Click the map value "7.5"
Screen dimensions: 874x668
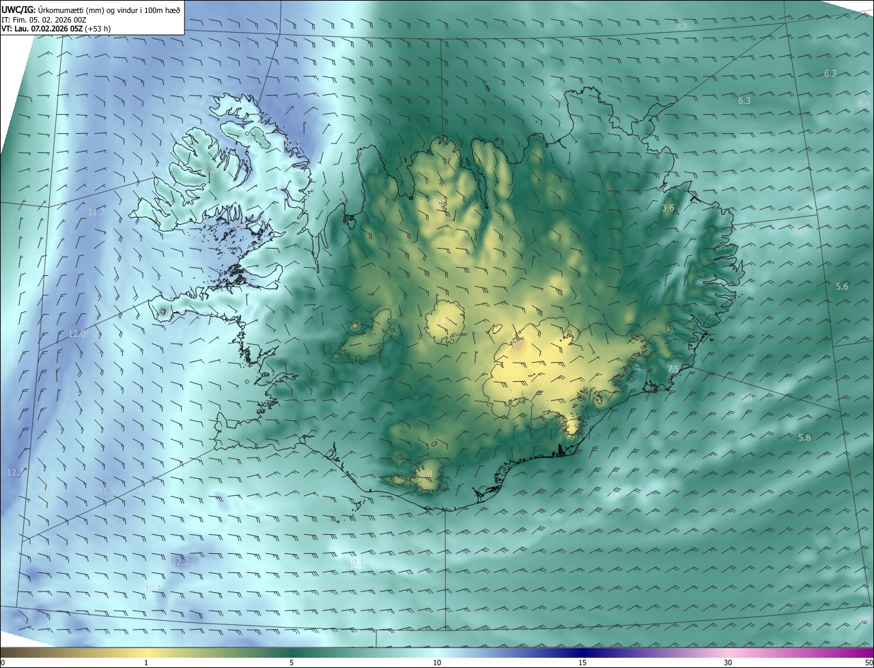(673, 369)
